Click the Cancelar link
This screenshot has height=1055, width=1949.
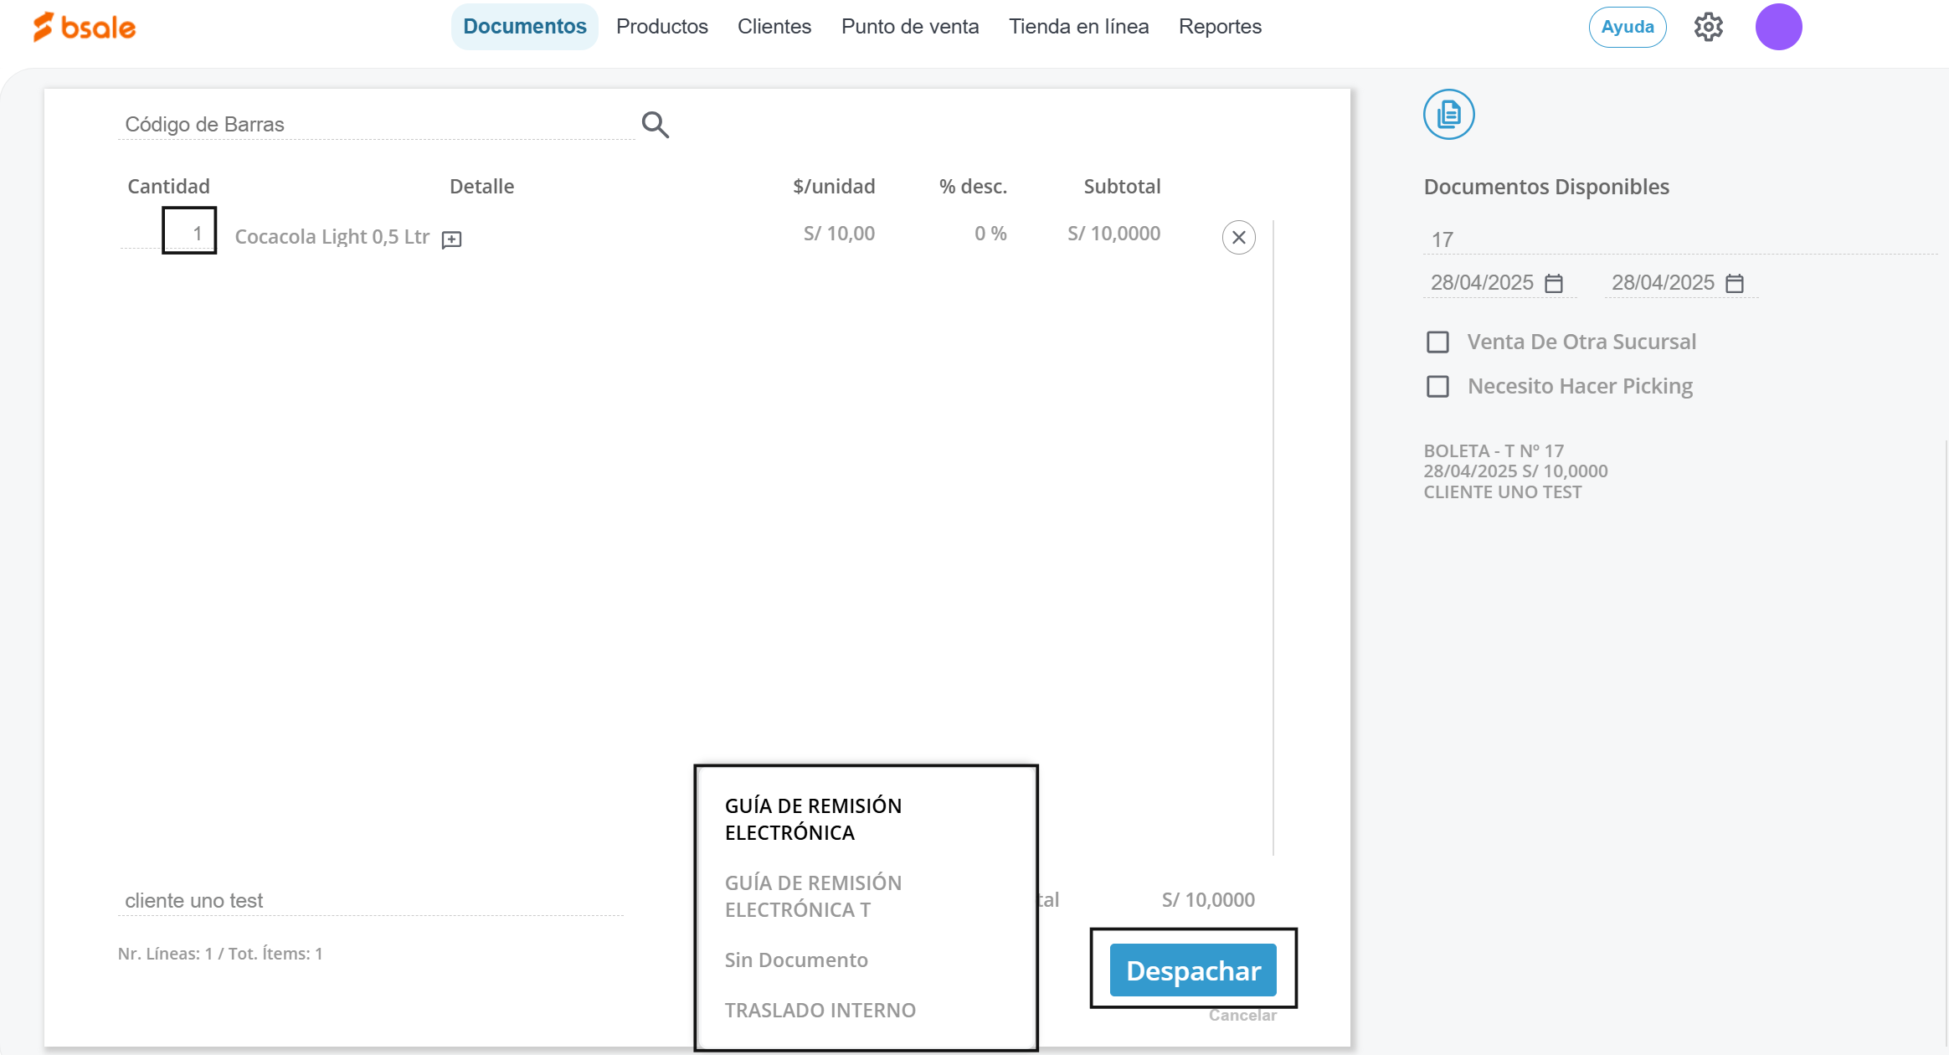pyautogui.click(x=1242, y=1016)
